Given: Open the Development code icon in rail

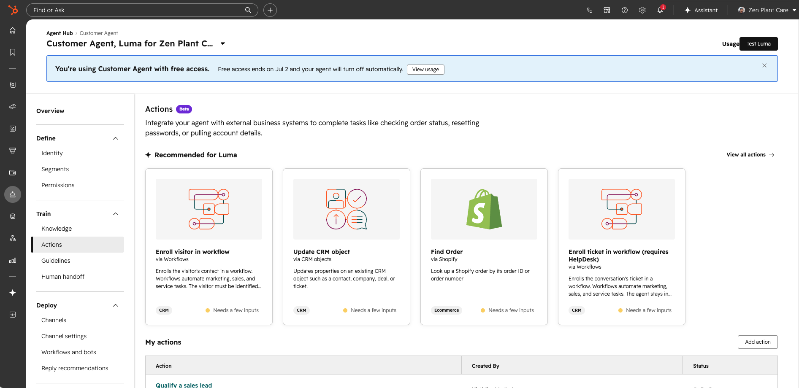Looking at the screenshot, I should coord(13,315).
